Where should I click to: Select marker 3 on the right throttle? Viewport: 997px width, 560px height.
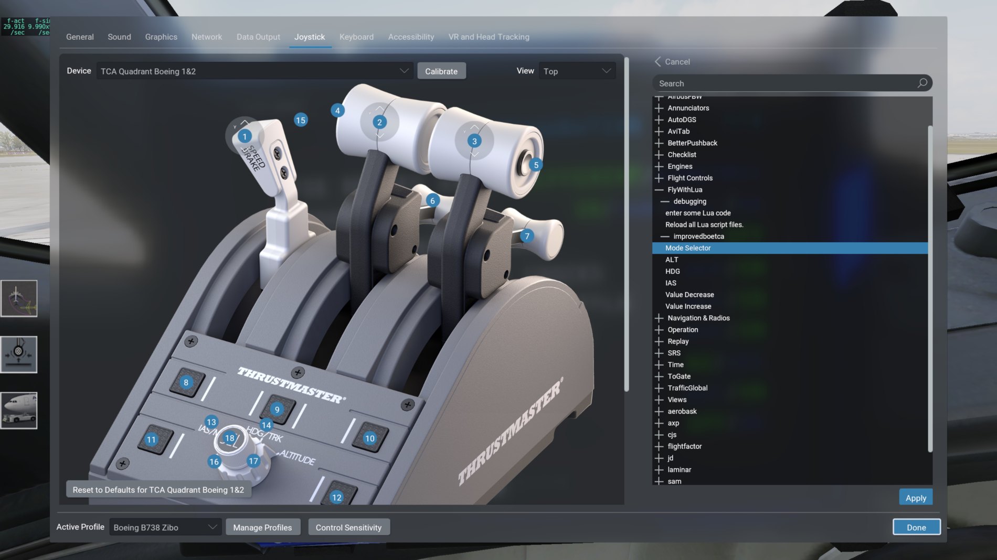[474, 141]
